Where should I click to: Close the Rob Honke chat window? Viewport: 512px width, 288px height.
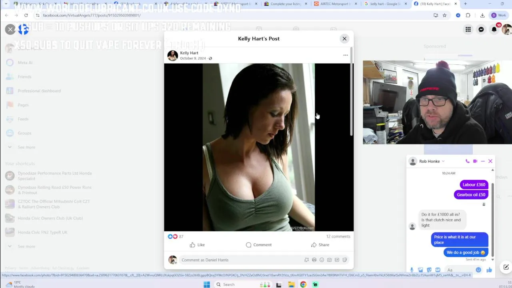pyautogui.click(x=490, y=161)
